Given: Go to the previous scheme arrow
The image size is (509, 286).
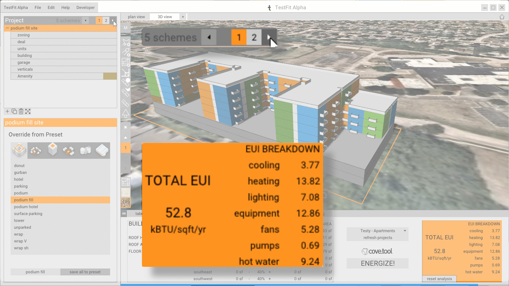Looking at the screenshot, I should (85, 21).
